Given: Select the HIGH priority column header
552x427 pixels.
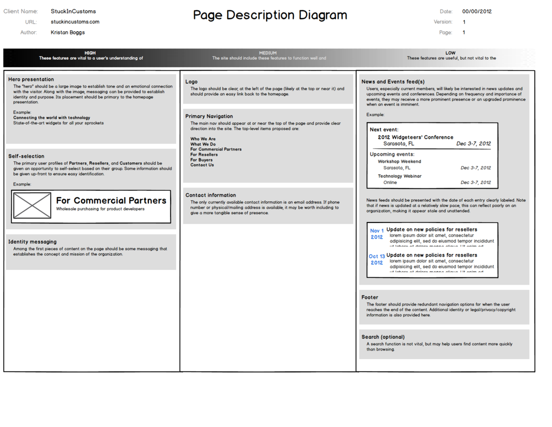Looking at the screenshot, I should 90,53.
